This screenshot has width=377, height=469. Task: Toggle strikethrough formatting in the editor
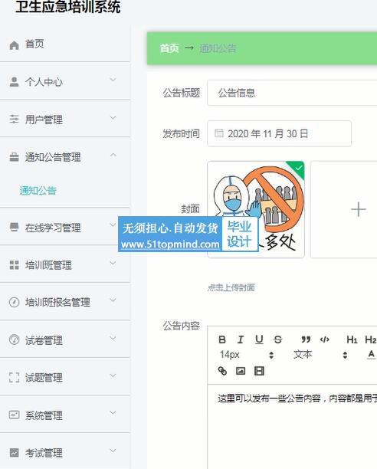pyautogui.click(x=277, y=339)
